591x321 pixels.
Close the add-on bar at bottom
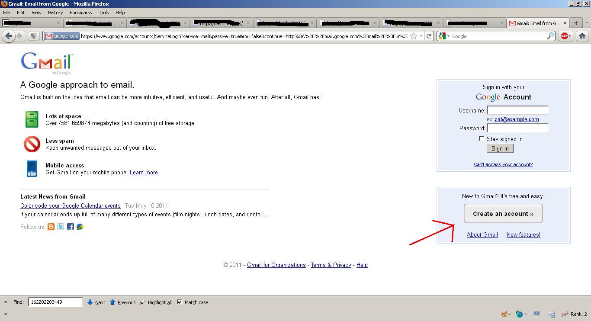[x=6, y=314]
